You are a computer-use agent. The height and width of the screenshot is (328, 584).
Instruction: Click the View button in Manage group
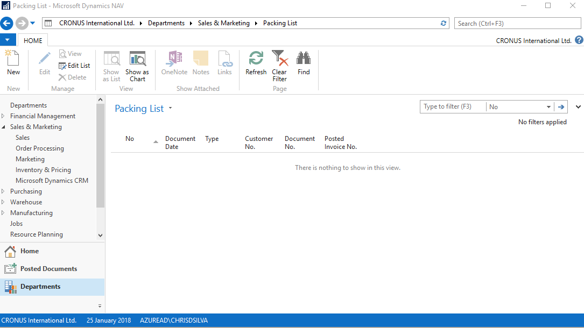click(71, 54)
